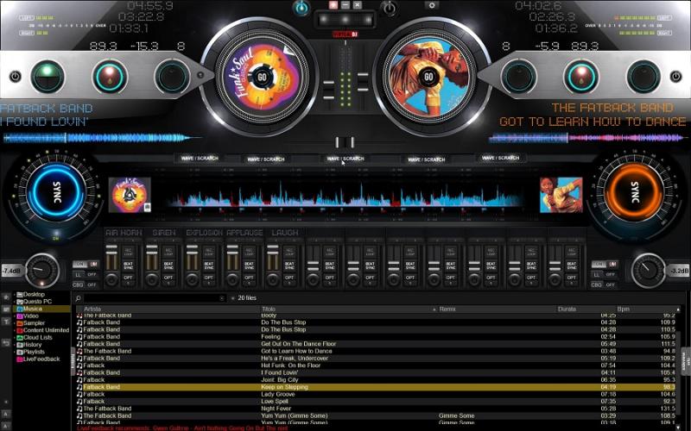Open the OPT menu for AIR HORN sample
691x431 pixels.
tap(128, 278)
